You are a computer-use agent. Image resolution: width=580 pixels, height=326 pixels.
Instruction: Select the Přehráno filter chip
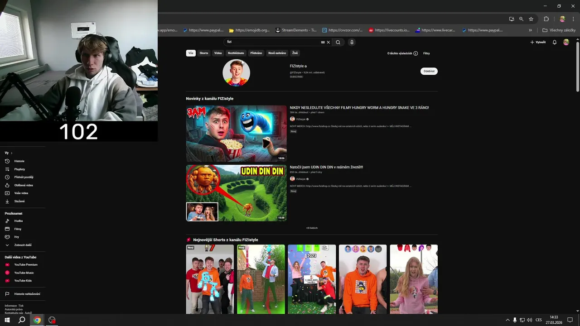click(256, 53)
